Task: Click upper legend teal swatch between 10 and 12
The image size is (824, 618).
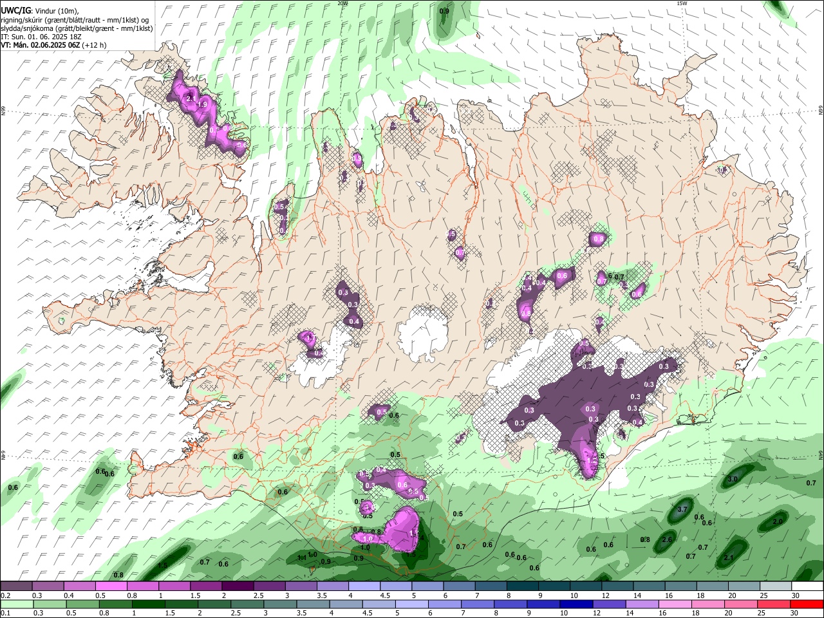Action: [x=585, y=586]
